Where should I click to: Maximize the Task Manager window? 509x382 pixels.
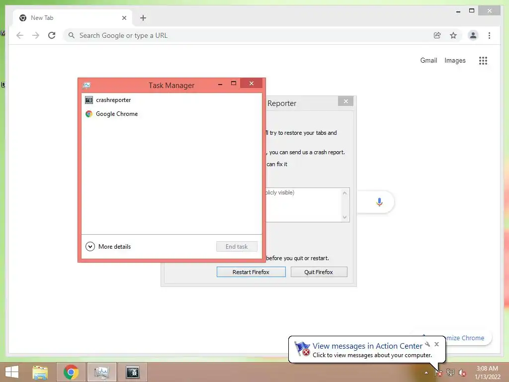tap(234, 84)
